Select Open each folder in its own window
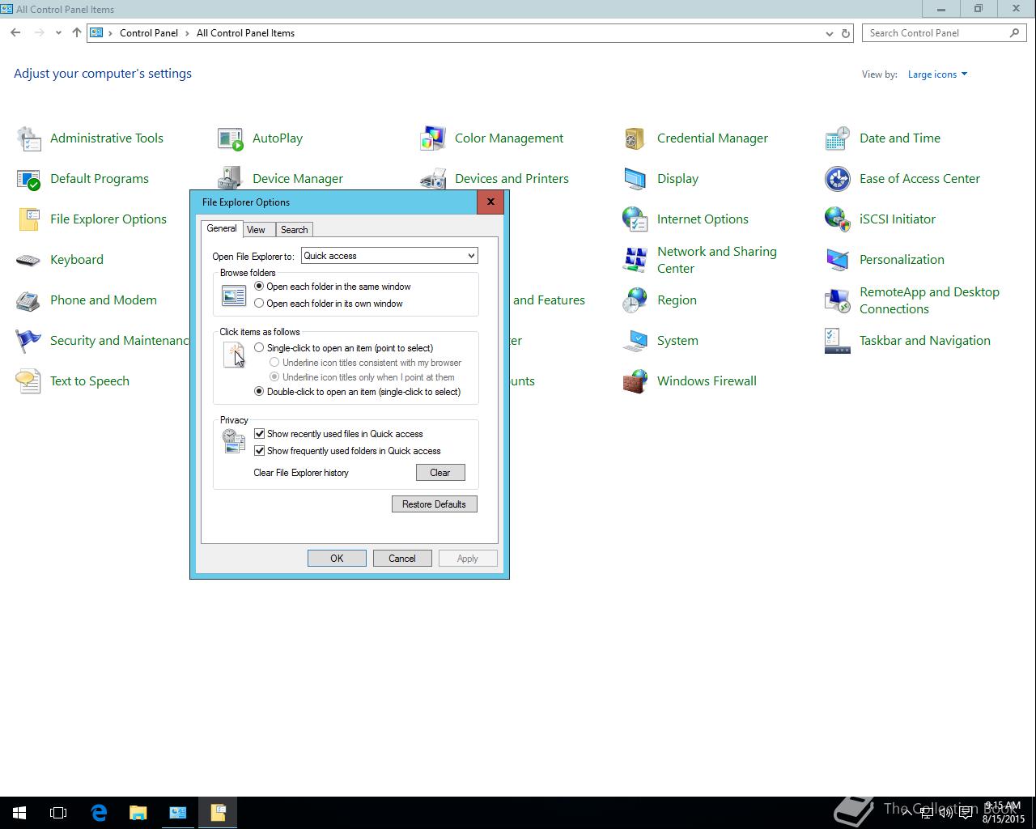 tap(259, 304)
